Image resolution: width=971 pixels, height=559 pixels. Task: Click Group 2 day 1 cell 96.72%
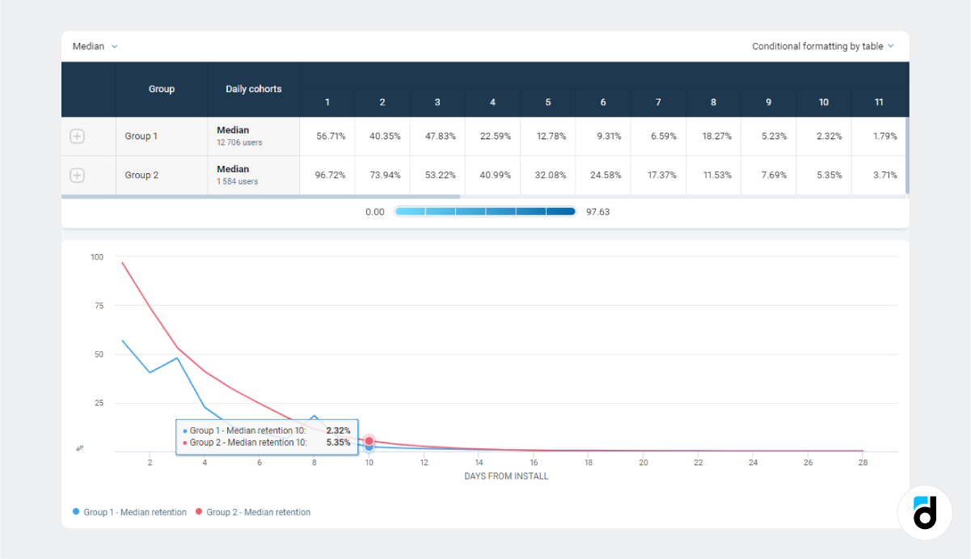click(327, 176)
